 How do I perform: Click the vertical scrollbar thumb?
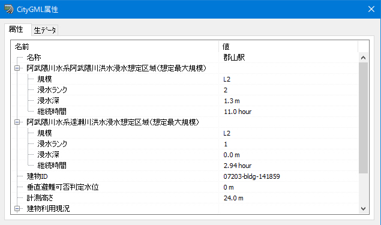363,118
